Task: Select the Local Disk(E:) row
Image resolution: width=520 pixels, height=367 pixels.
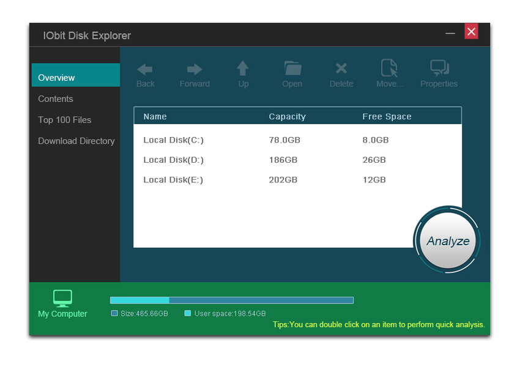Action: 297,180
